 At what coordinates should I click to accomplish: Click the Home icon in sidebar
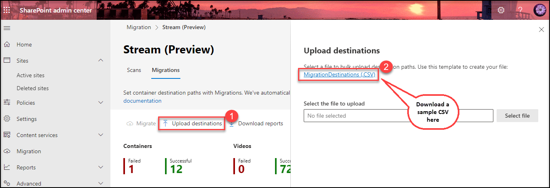(x=7, y=44)
